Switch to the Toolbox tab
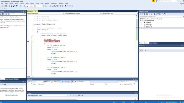 click(16, 79)
